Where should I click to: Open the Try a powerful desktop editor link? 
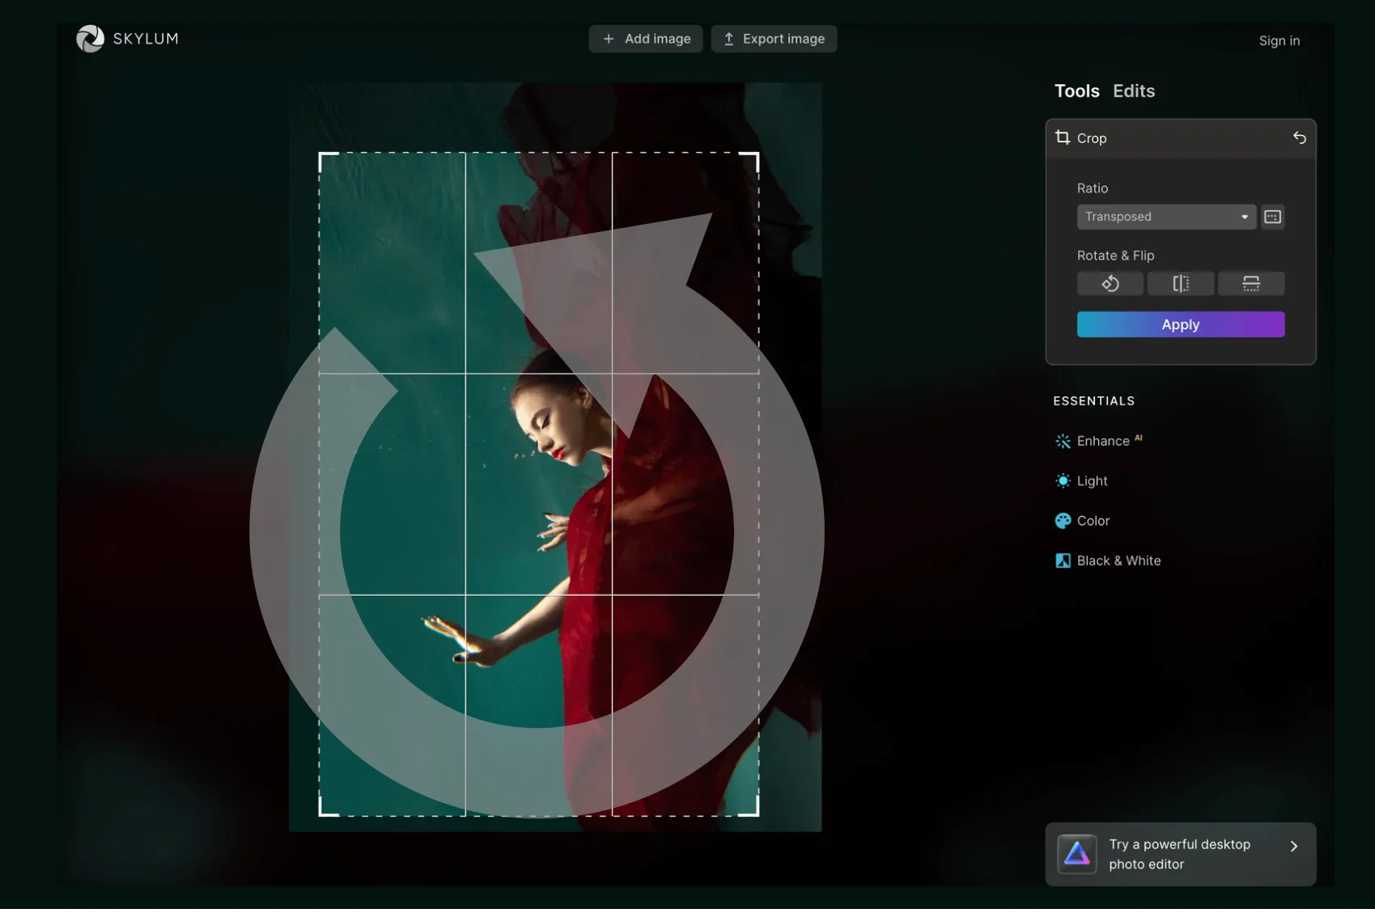tap(1179, 854)
